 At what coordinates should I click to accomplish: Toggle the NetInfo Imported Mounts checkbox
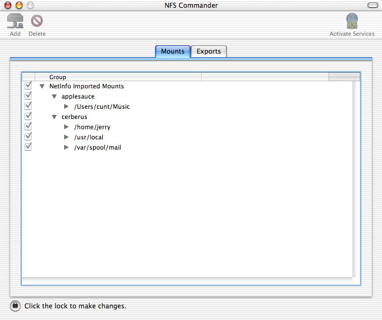point(28,86)
